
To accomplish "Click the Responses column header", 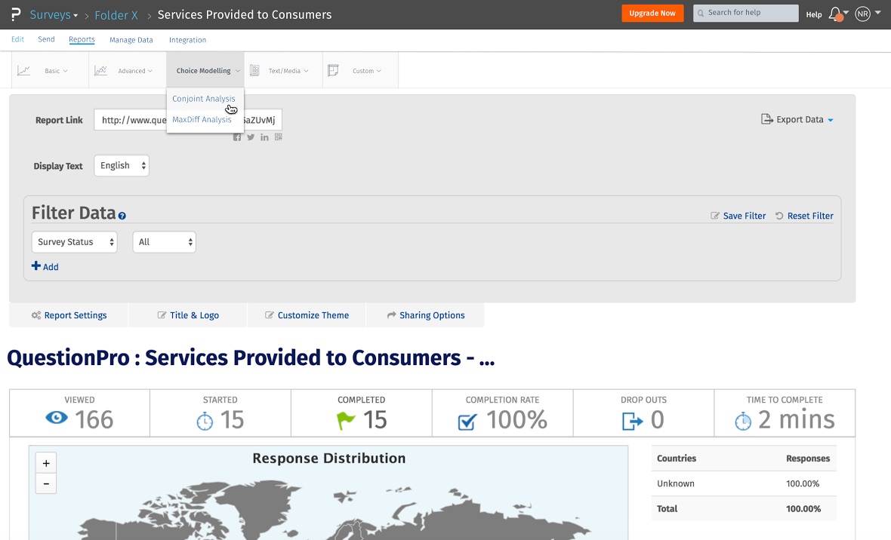I will [808, 459].
